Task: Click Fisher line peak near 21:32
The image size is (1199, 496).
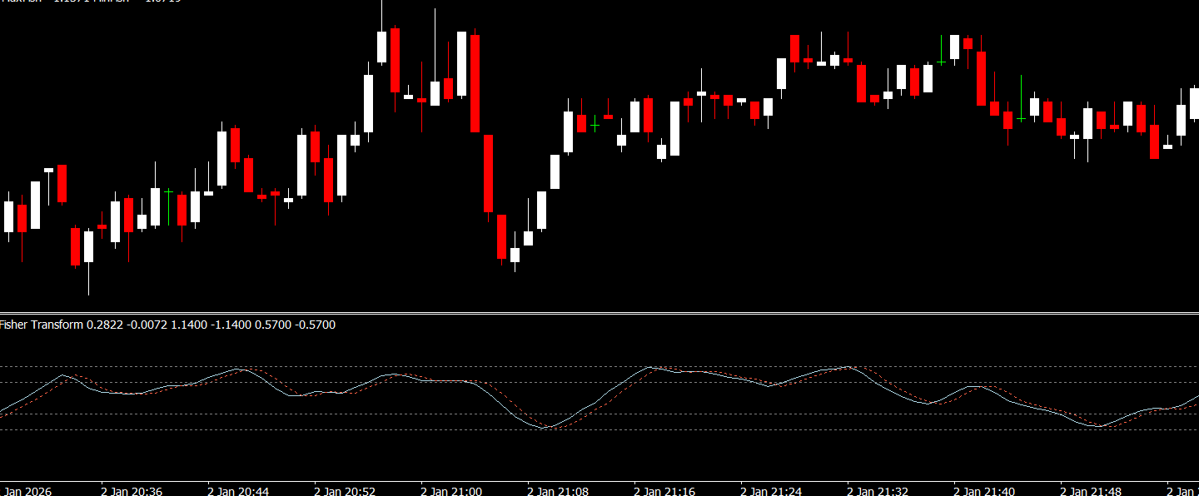Action: click(848, 367)
